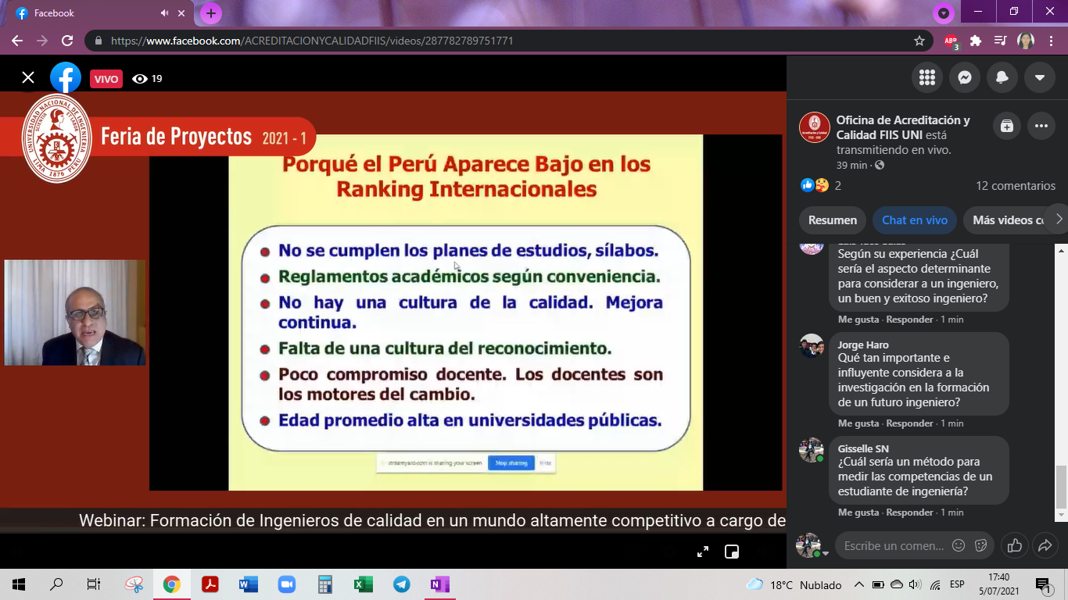This screenshot has height=600, width=1068.
Task: Open Excel from the taskbar
Action: [x=364, y=584]
